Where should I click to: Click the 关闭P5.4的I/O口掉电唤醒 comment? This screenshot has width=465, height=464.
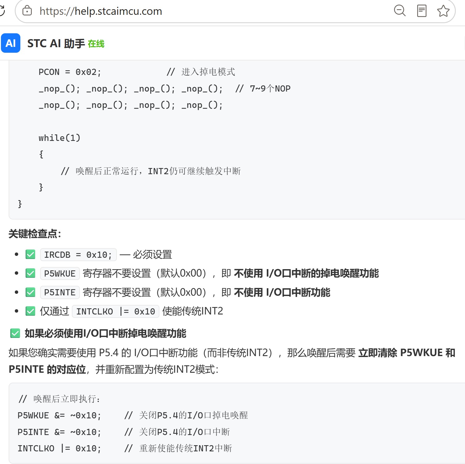coord(186,416)
